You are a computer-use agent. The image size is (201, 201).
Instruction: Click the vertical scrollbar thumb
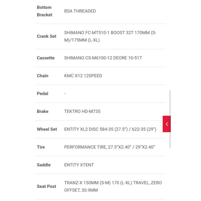(170, 119)
